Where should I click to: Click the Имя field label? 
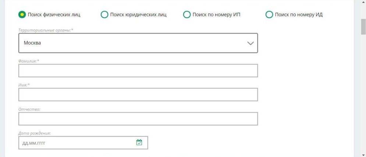[24, 85]
